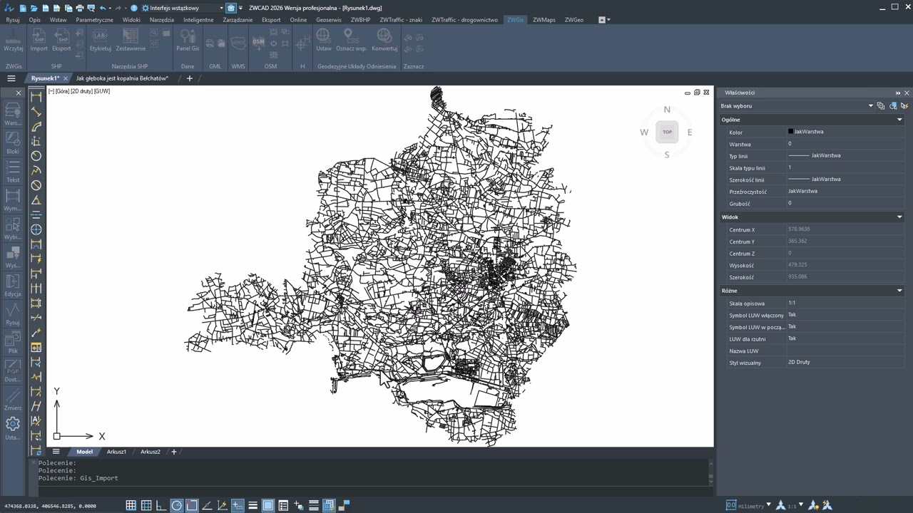Switch to the Geoserwis ribbon tab
Image resolution: width=913 pixels, height=513 pixels.
[329, 20]
